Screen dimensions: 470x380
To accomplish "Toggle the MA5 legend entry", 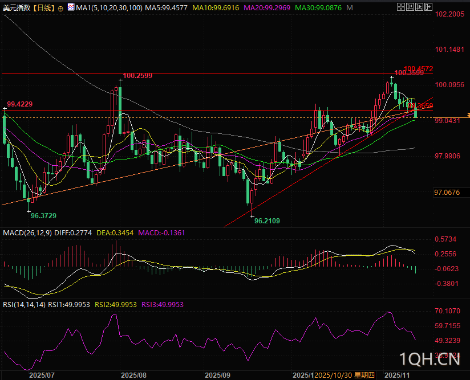I will (x=166, y=9).
